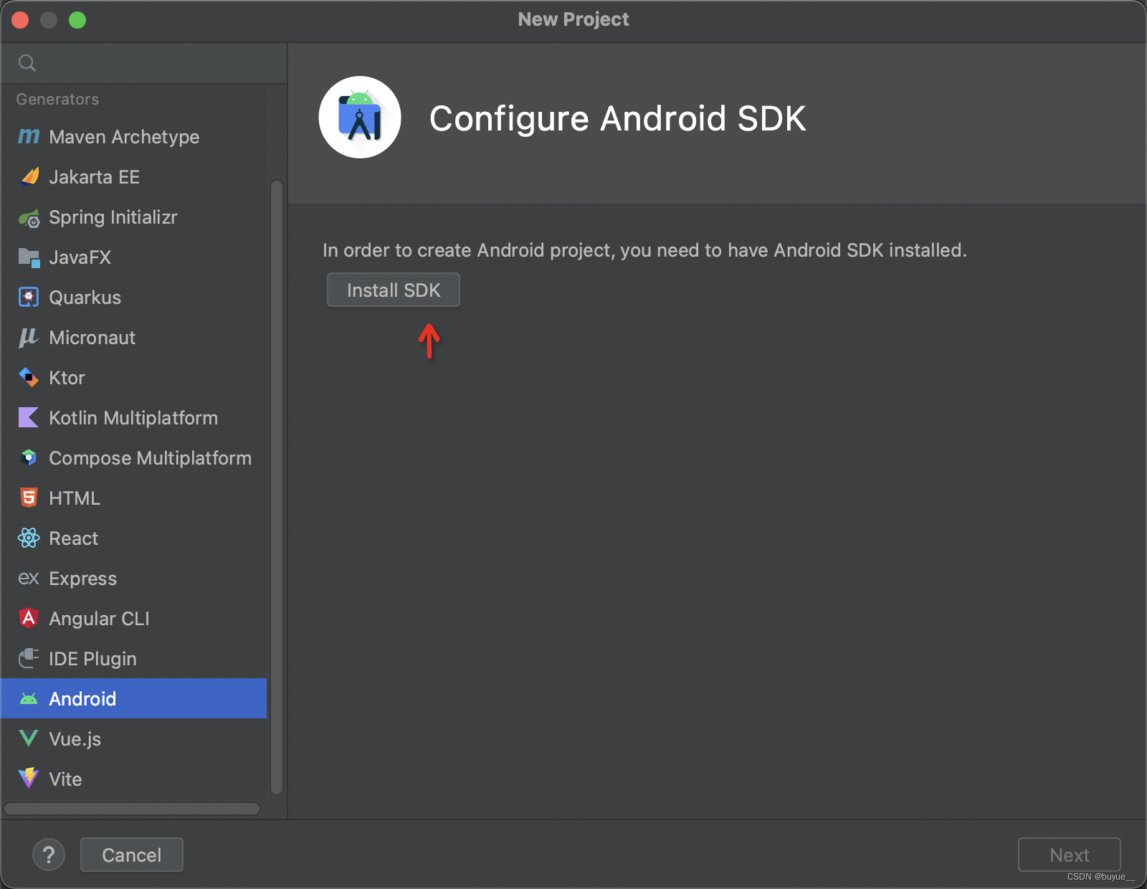Open help with the question mark button

pos(49,855)
